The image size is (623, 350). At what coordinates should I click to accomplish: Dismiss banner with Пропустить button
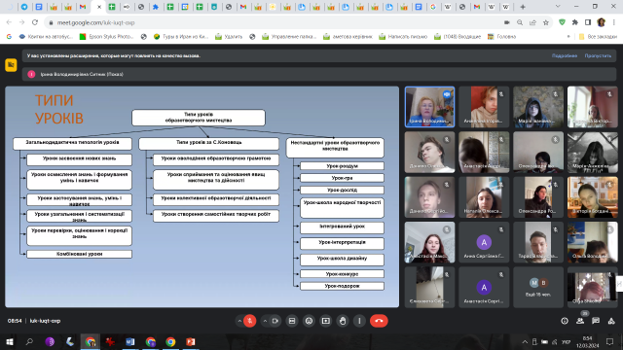pyautogui.click(x=598, y=56)
